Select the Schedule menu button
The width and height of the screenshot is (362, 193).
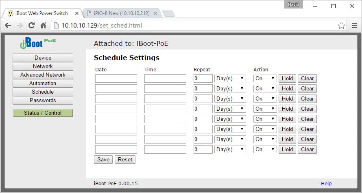pos(43,92)
